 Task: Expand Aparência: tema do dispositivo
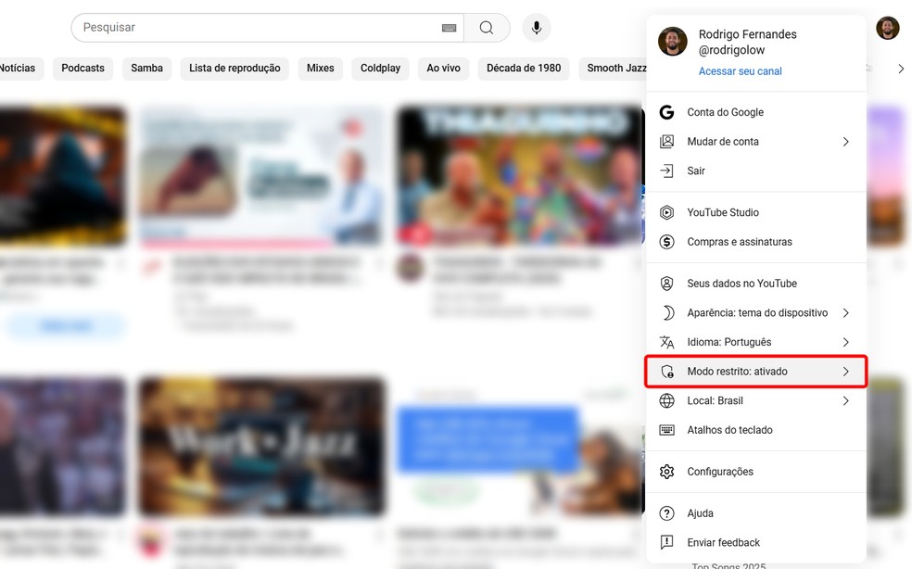[757, 312]
